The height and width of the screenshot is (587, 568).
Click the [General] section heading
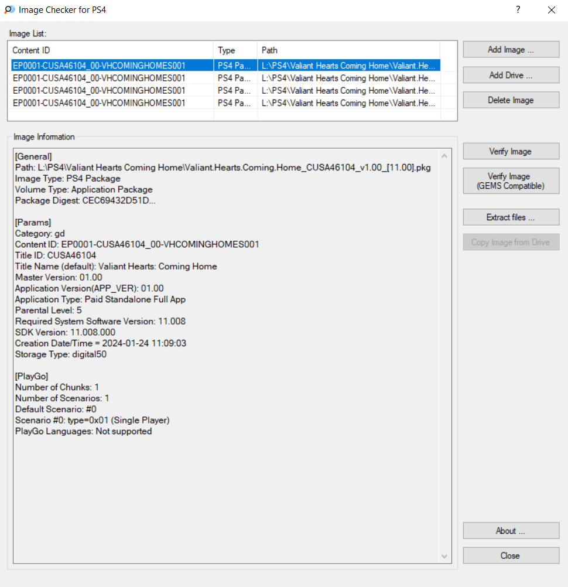(33, 156)
